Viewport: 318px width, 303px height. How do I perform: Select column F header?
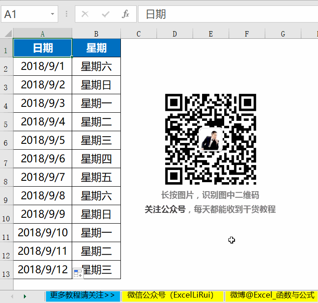(247, 33)
